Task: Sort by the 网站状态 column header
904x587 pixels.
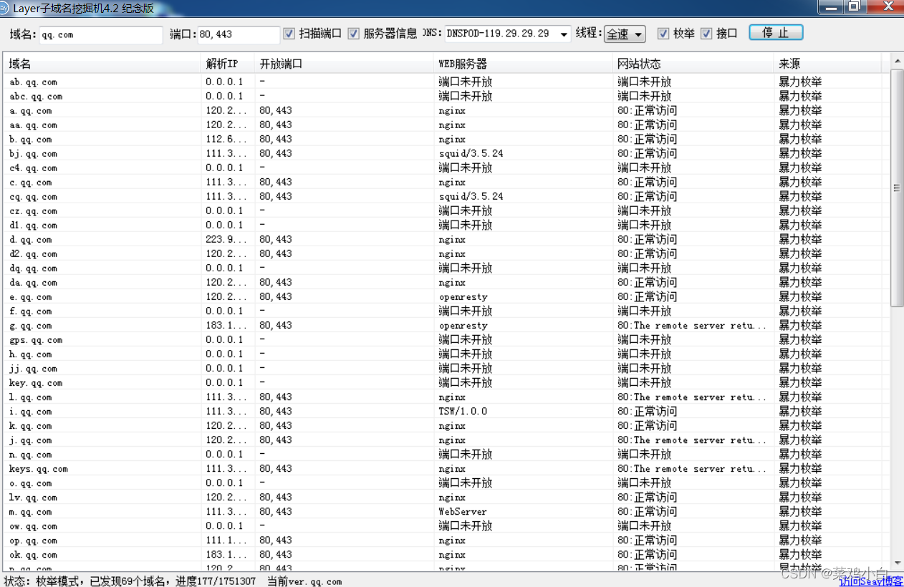Action: [693, 64]
